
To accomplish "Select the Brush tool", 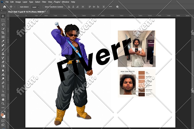I will (3, 50).
